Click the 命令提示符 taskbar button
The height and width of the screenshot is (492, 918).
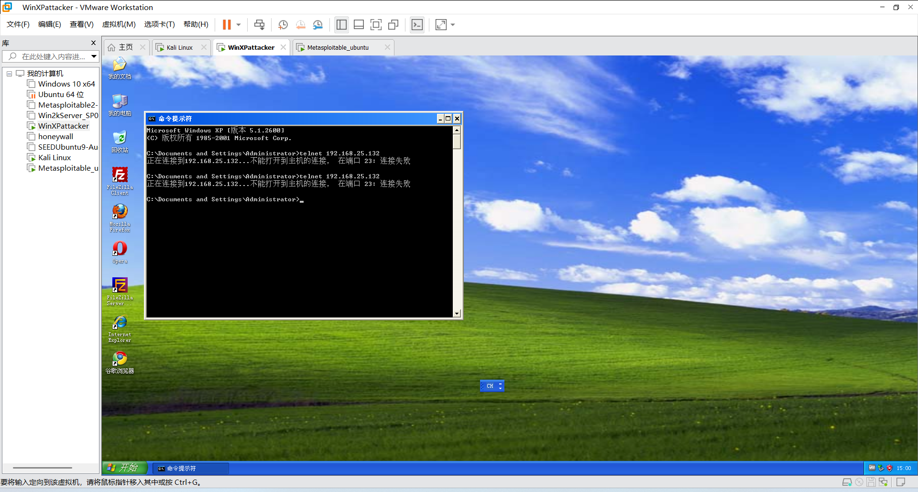(191, 469)
